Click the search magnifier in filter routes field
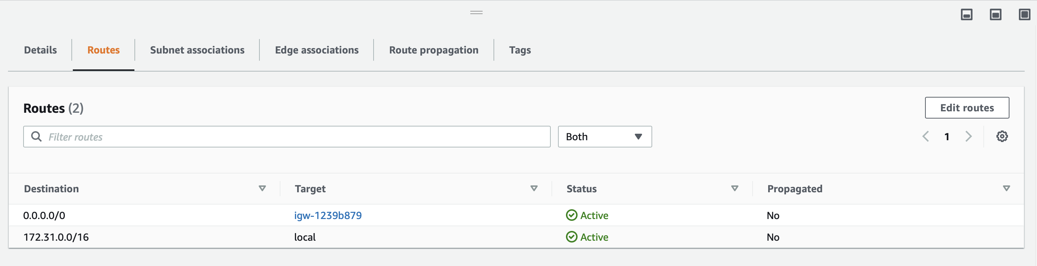Viewport: 1037px width, 266px height. (x=37, y=137)
